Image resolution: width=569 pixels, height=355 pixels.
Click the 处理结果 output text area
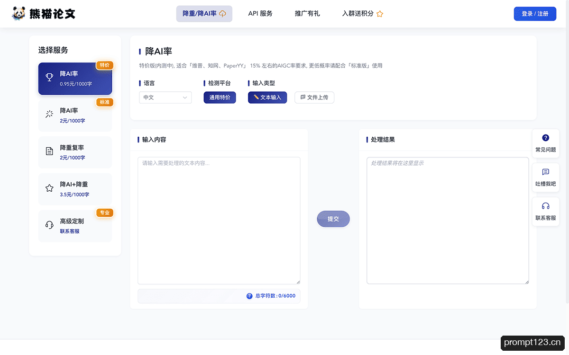coord(448,221)
